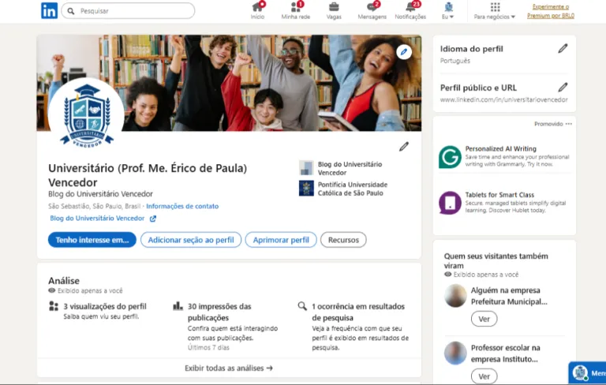The height and width of the screenshot is (385, 606).
Task: Click Professor escolar avatar
Action: 455,353
